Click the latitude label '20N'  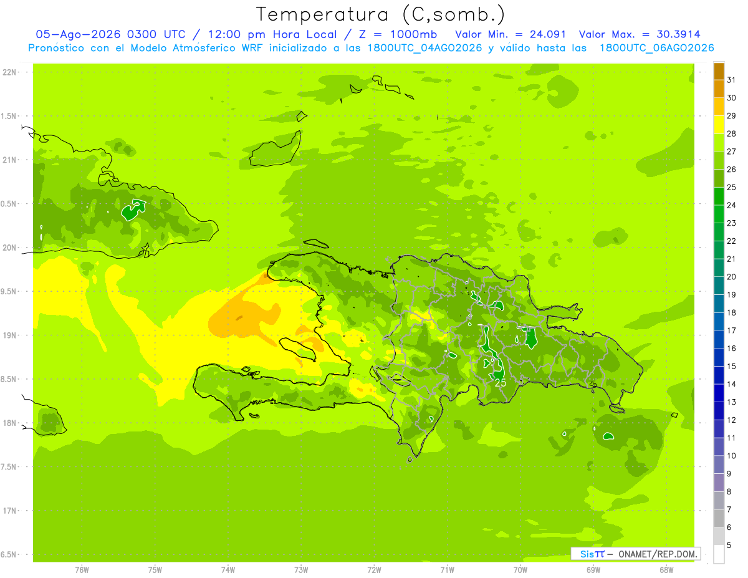click(x=9, y=248)
